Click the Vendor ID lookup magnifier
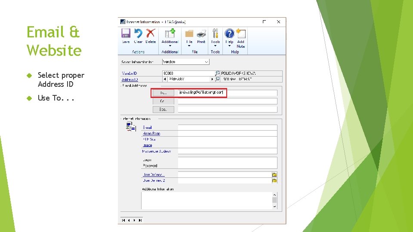Screen dimensions: 413x232 [x=217, y=73]
